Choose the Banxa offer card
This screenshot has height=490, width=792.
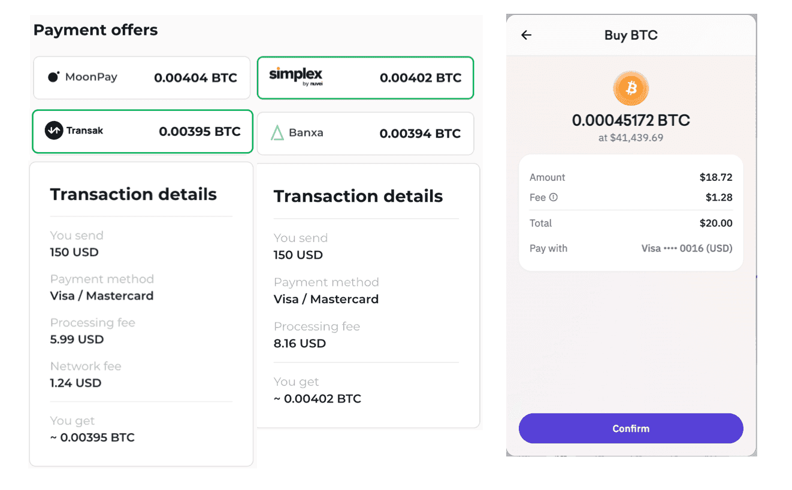click(365, 133)
